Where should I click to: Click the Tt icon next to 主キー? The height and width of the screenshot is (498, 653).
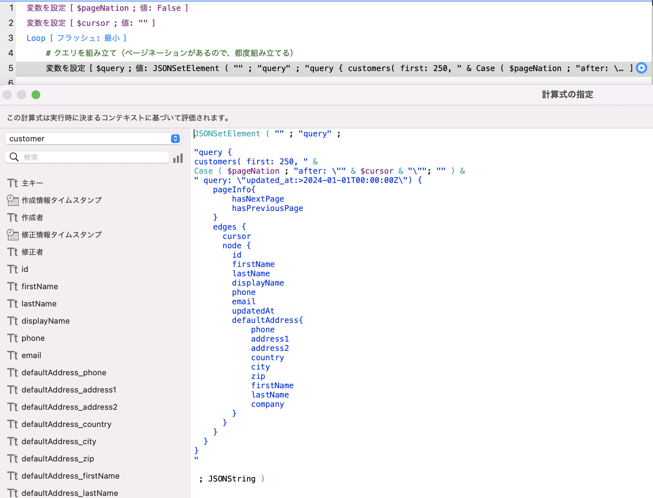pyautogui.click(x=13, y=183)
